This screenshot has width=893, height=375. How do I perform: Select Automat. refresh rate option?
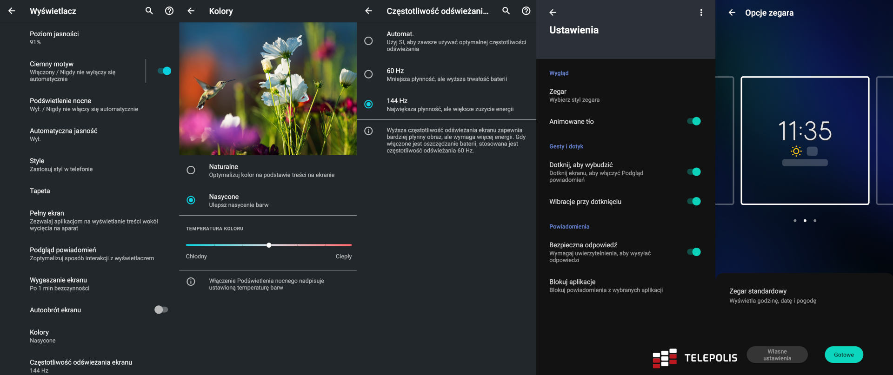[x=368, y=41]
